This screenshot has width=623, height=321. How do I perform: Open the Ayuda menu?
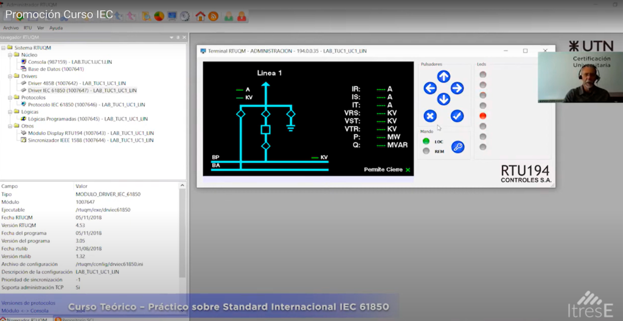coord(56,28)
